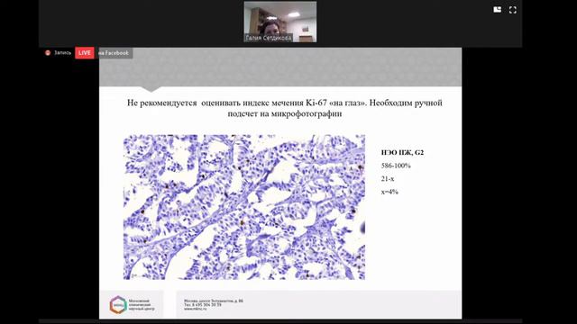Viewport: 577px width, 324px height.
Task: Enter fullscreen with the expand icon
Action: point(513,10)
